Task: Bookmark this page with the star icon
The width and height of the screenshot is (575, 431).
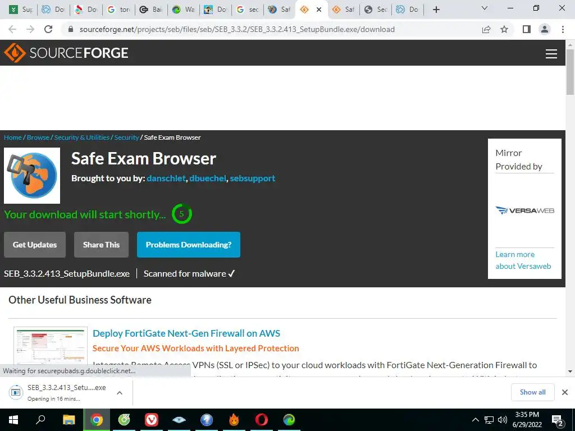Action: pos(504,29)
